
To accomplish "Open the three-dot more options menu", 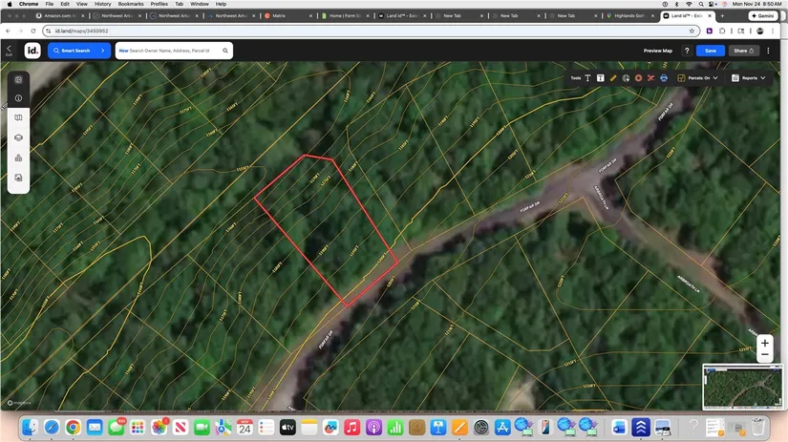I will pos(769,51).
